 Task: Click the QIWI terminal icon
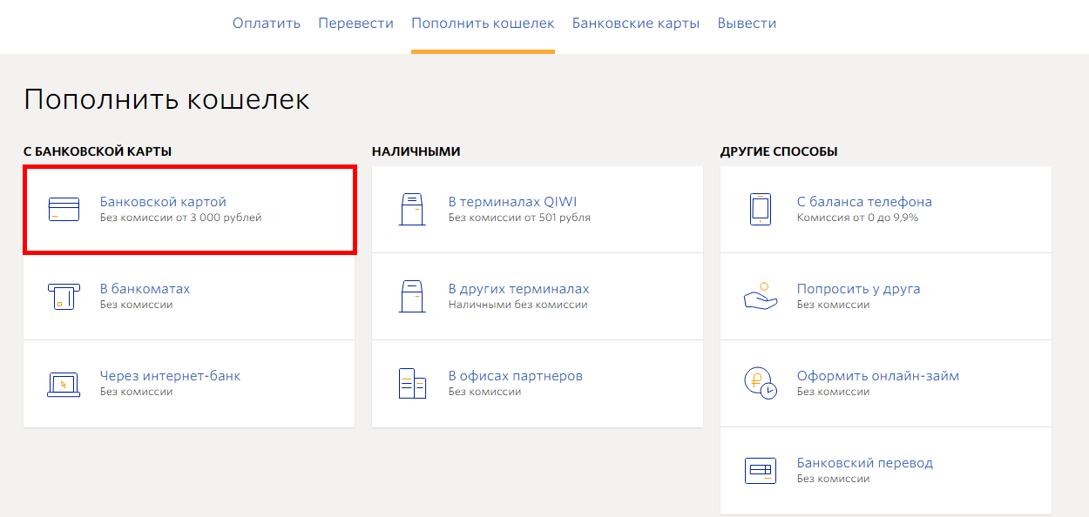412,210
